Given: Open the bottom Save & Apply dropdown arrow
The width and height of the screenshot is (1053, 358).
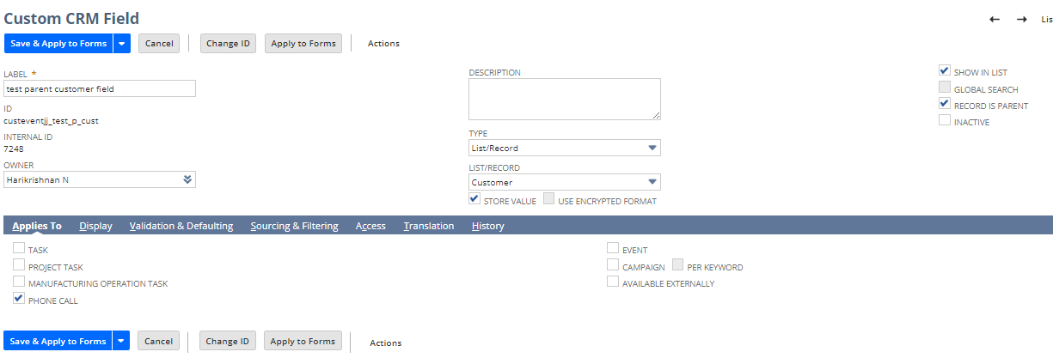Looking at the screenshot, I should 122,341.
